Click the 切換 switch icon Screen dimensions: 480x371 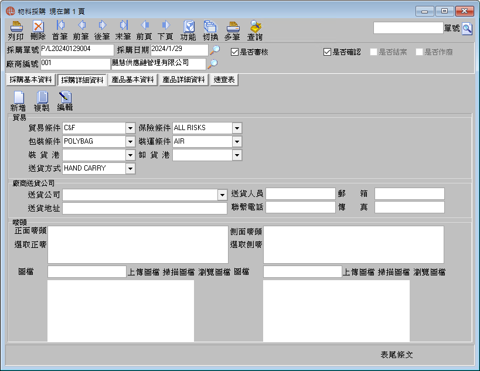(210, 26)
